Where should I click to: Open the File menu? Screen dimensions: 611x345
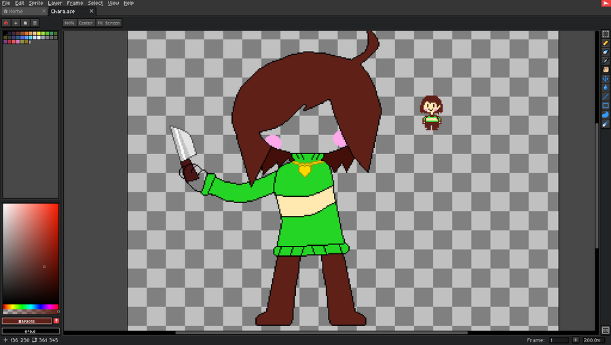(6, 3)
